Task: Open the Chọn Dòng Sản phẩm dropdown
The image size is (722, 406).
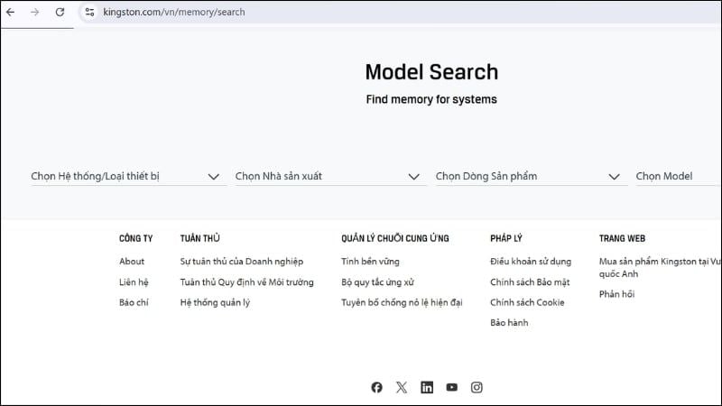Action: tap(528, 177)
